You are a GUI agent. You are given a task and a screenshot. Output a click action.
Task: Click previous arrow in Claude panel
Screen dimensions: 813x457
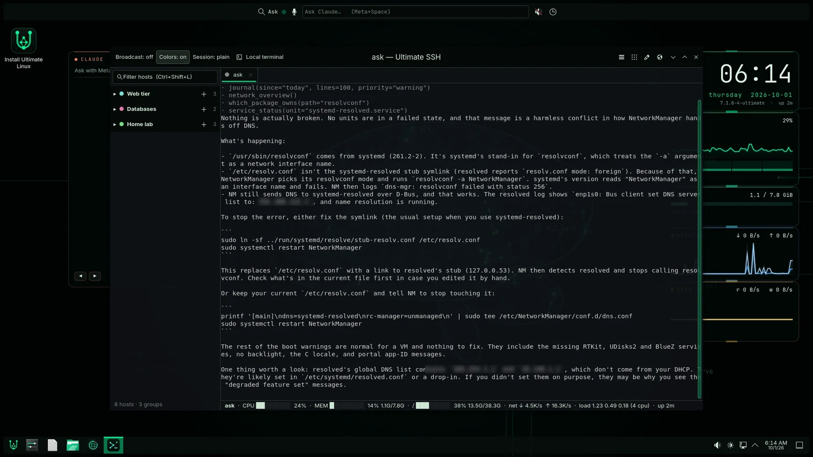click(x=81, y=276)
